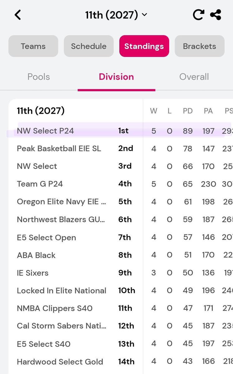Switch to the Schedule tab
The height and width of the screenshot is (374, 233).
(x=89, y=46)
